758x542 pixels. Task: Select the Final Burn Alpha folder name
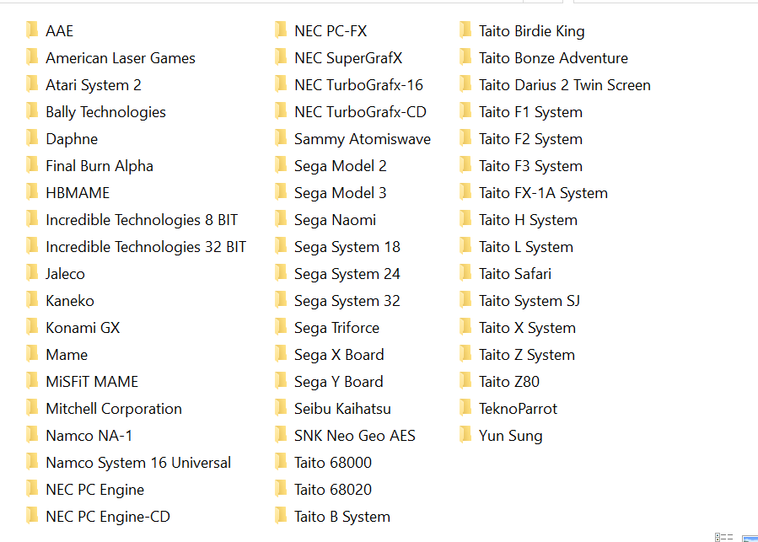(x=99, y=166)
